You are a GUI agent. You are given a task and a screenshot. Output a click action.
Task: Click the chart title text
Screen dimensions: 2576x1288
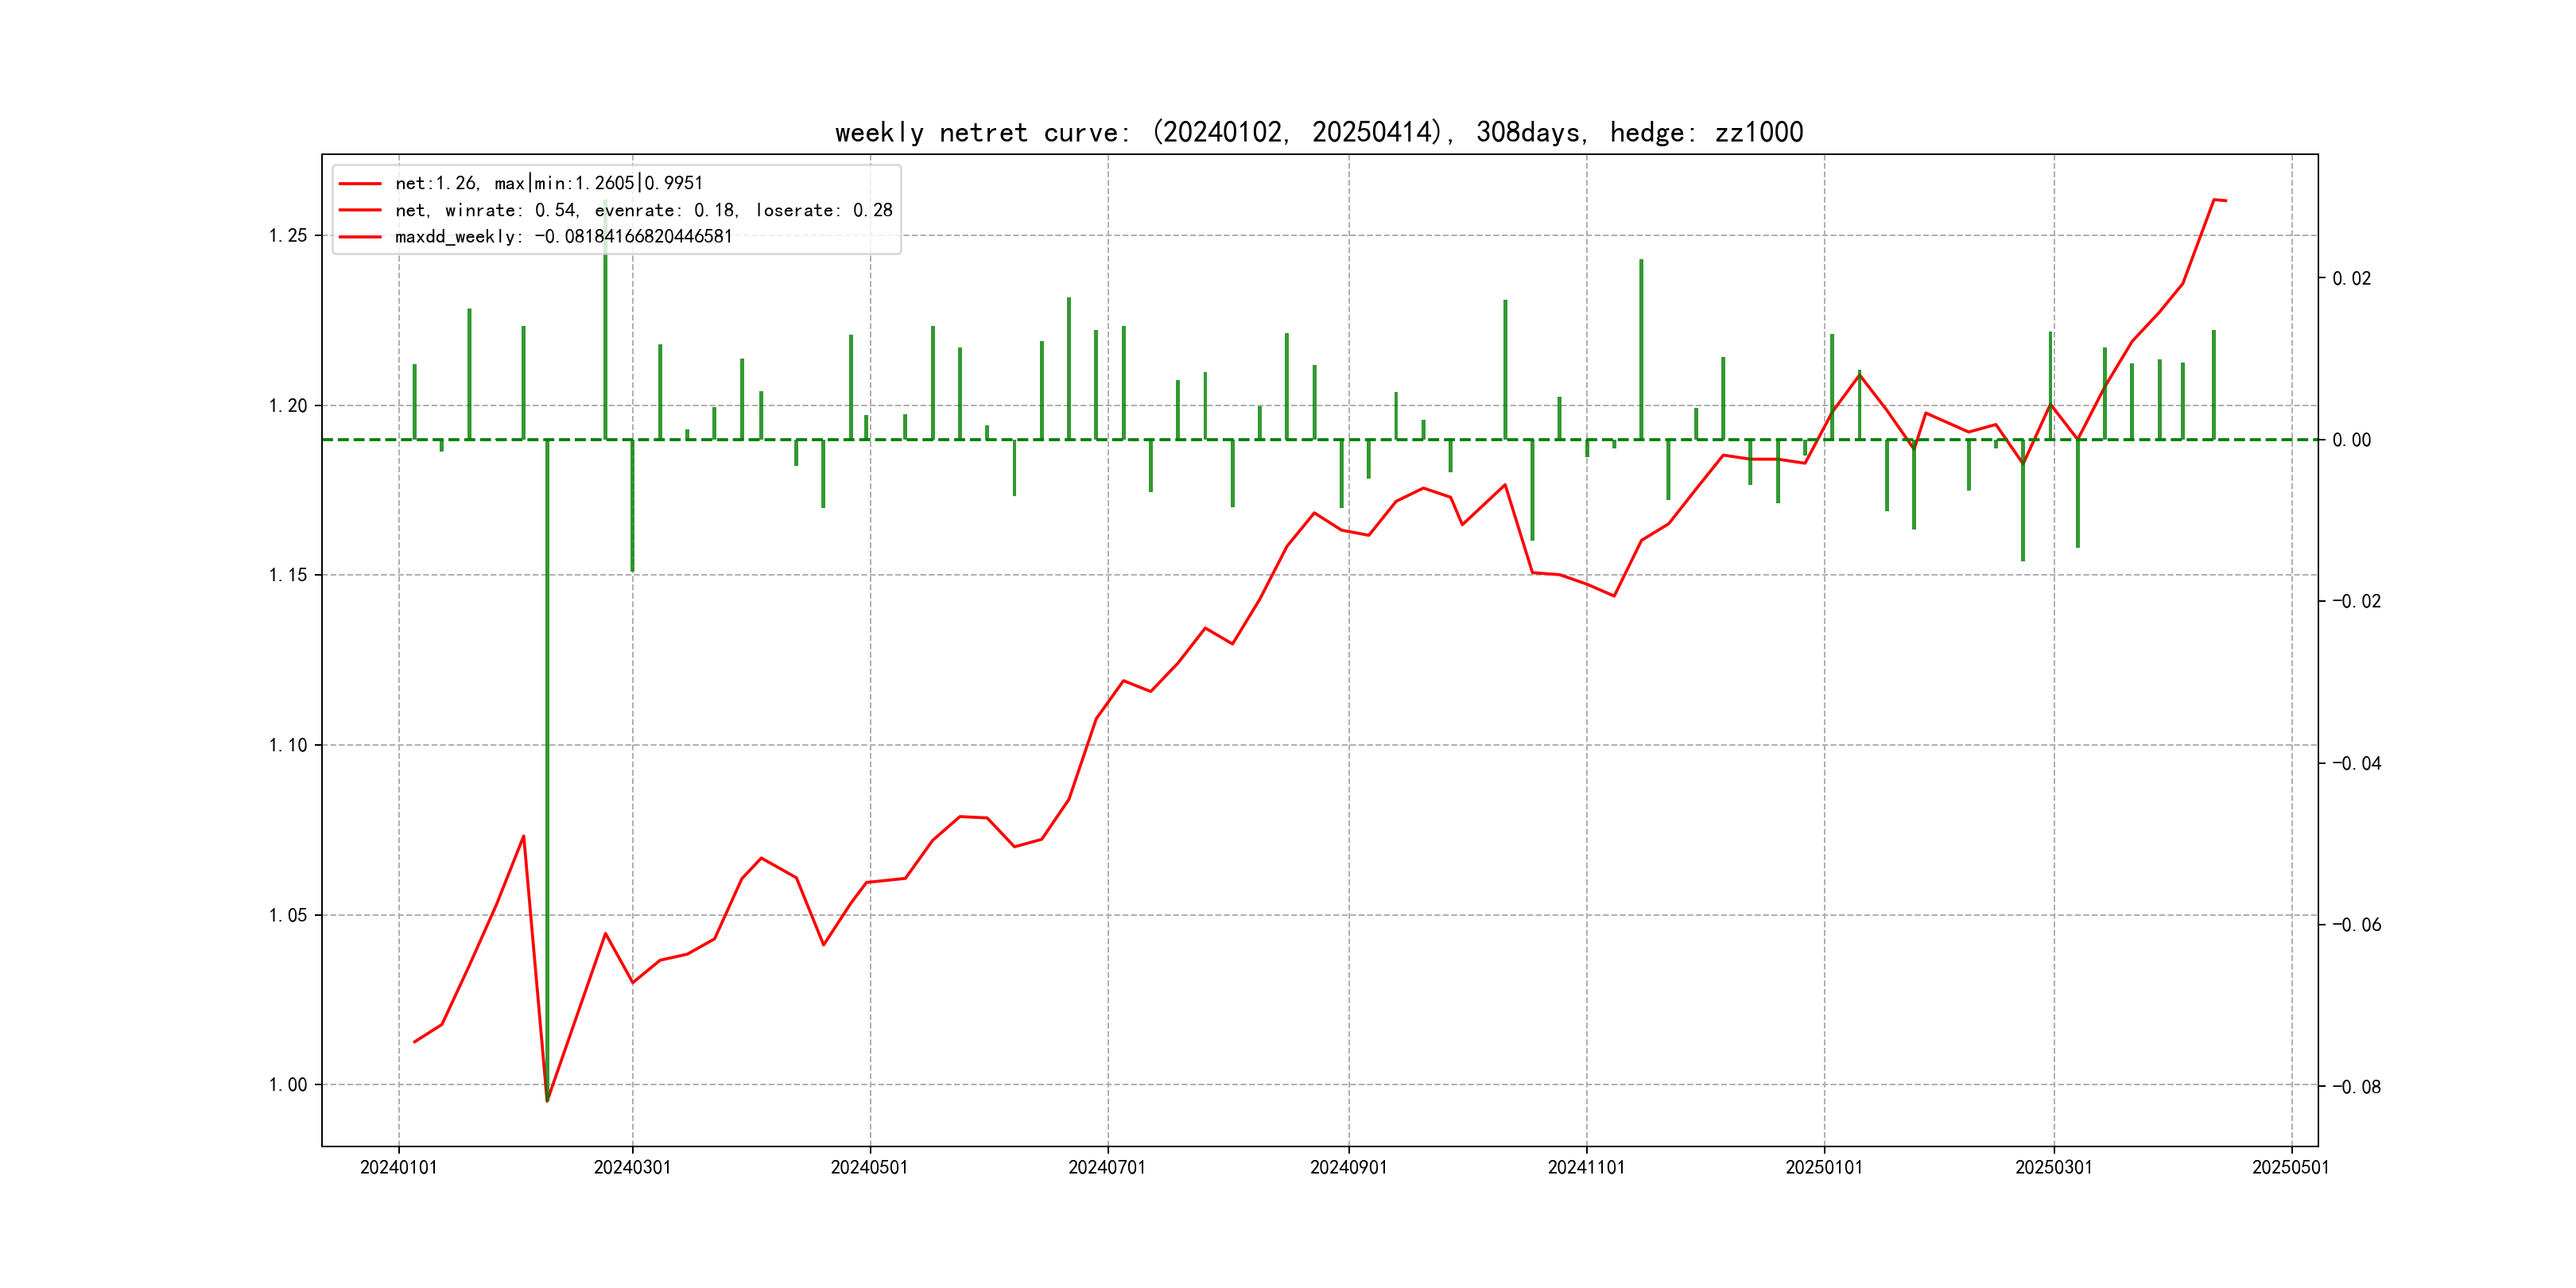(x=1318, y=132)
